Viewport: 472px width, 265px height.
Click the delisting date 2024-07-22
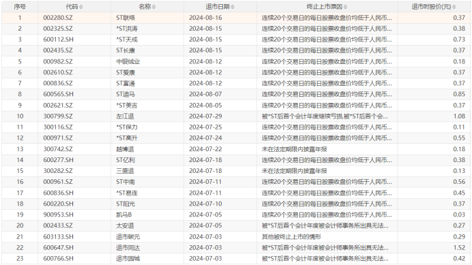pyautogui.click(x=205, y=149)
